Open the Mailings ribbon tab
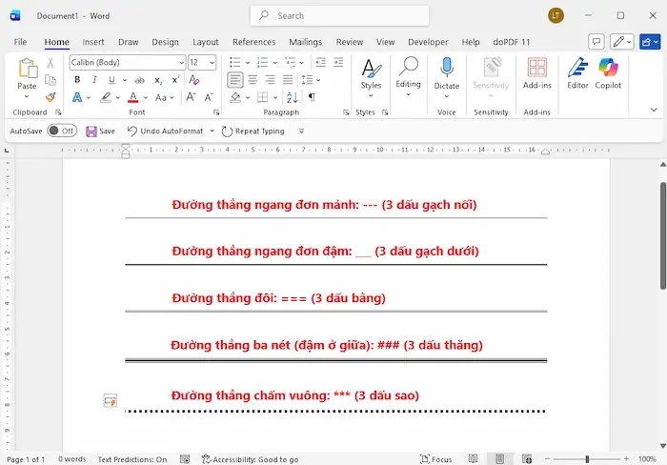The height and width of the screenshot is (465, 667). [306, 42]
